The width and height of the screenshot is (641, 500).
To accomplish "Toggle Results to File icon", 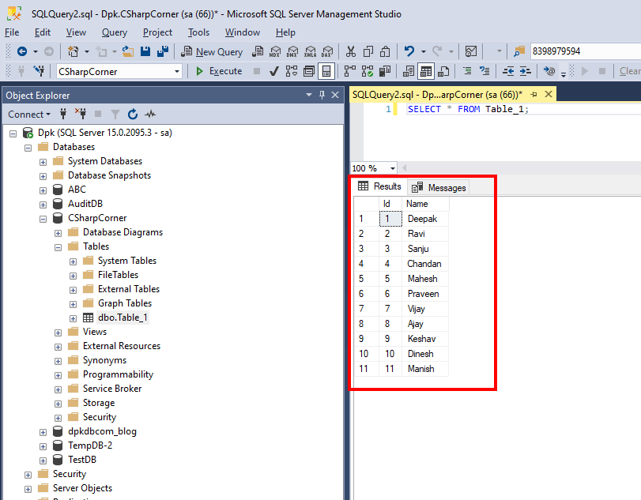I will pos(443,72).
